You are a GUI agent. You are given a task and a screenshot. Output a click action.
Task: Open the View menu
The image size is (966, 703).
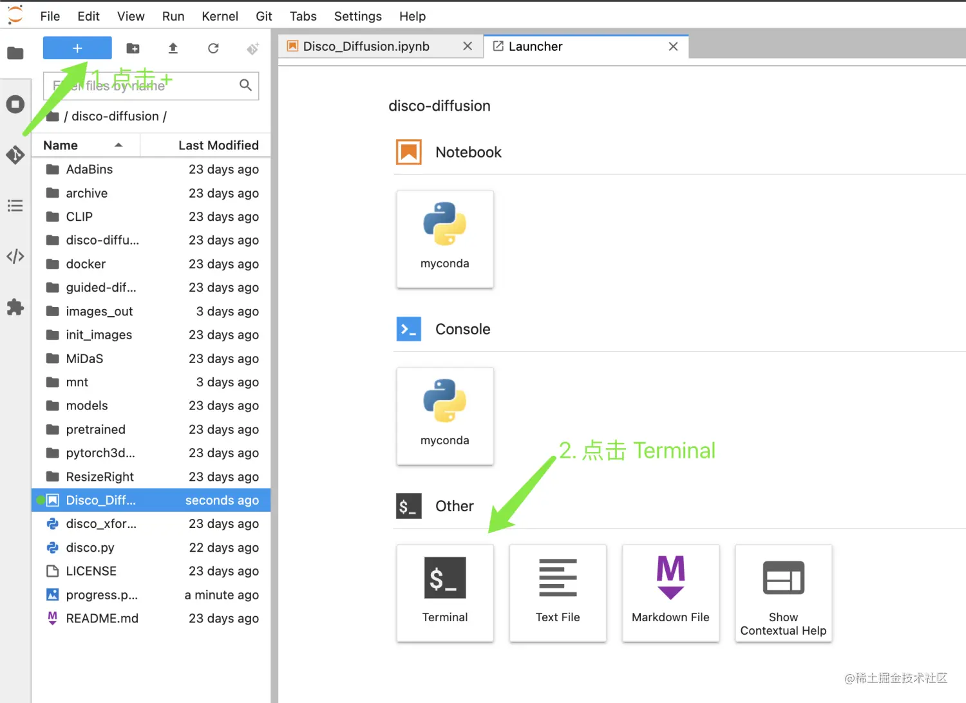131,16
